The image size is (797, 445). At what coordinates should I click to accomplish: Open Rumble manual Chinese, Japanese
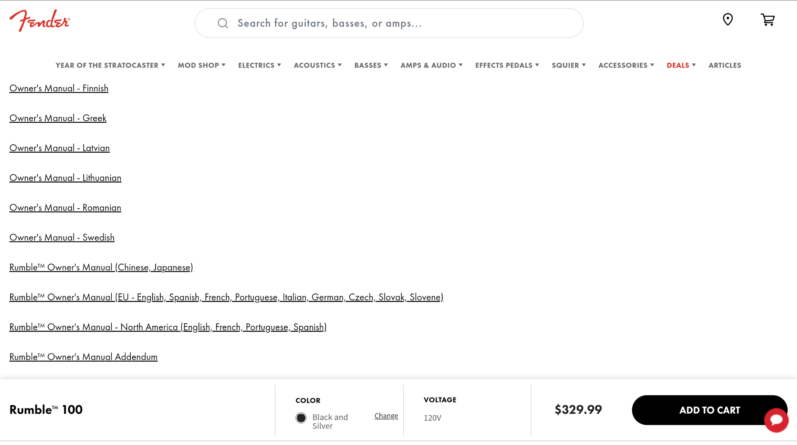tap(101, 267)
